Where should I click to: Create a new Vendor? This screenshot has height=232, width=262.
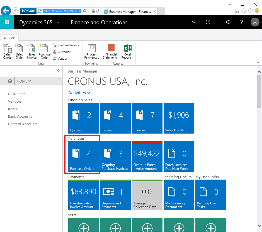point(60,59)
